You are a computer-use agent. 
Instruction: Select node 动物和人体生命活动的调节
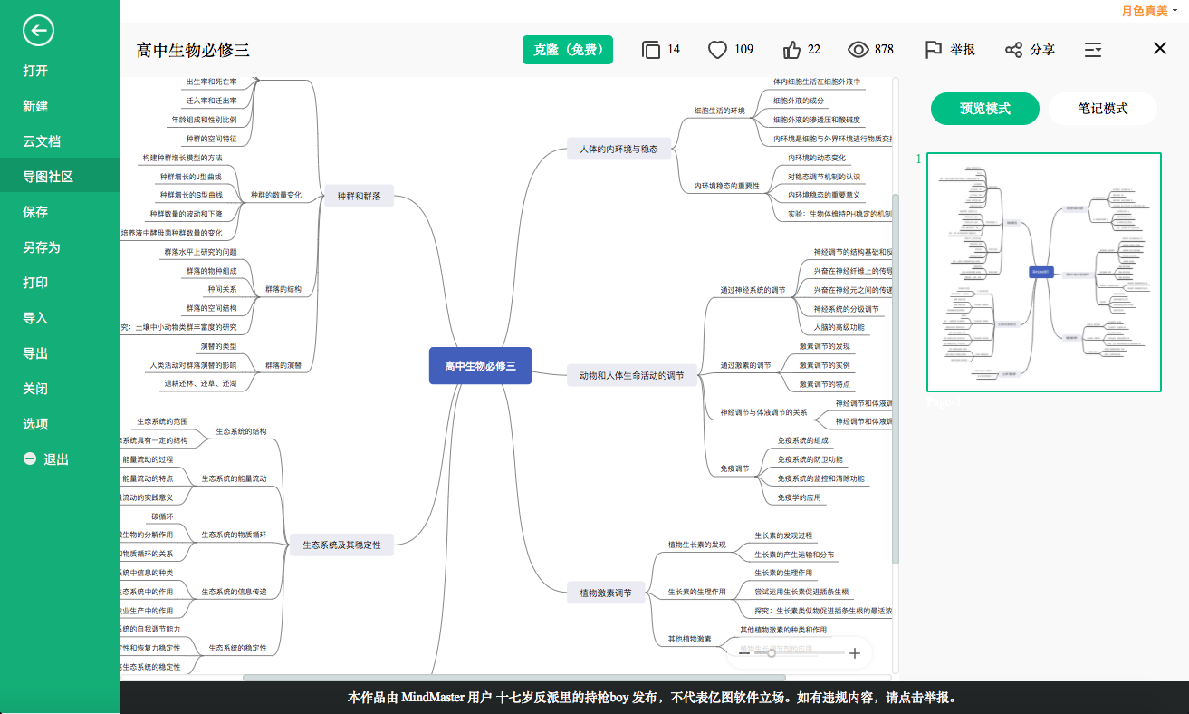pos(632,375)
